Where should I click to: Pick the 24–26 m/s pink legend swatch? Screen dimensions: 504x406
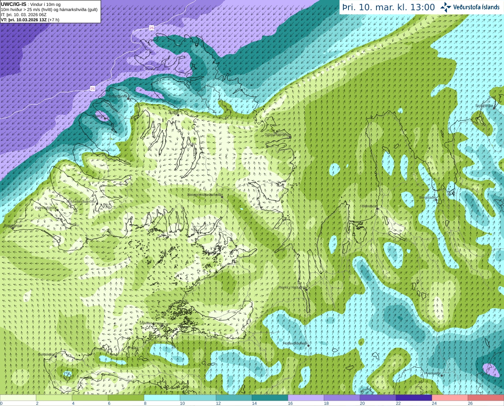coord(450,398)
